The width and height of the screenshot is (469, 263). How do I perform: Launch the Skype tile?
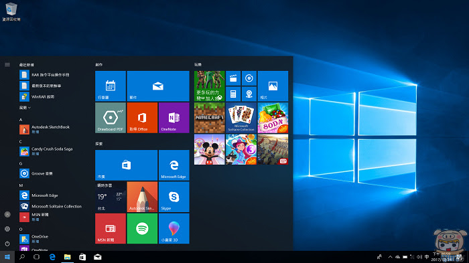click(x=174, y=197)
